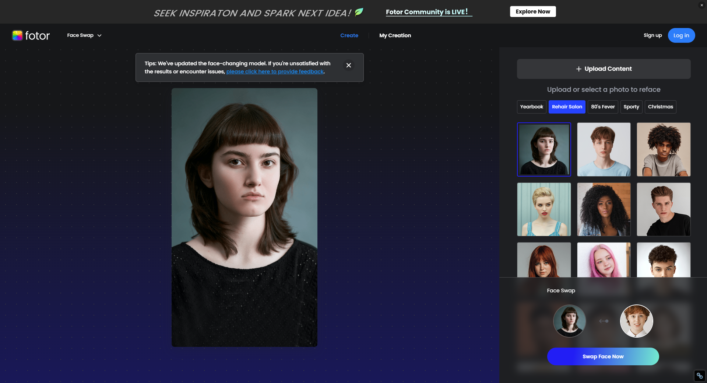This screenshot has height=383, width=707.
Task: Select the blonde short hair thumbnail
Action: click(x=544, y=209)
